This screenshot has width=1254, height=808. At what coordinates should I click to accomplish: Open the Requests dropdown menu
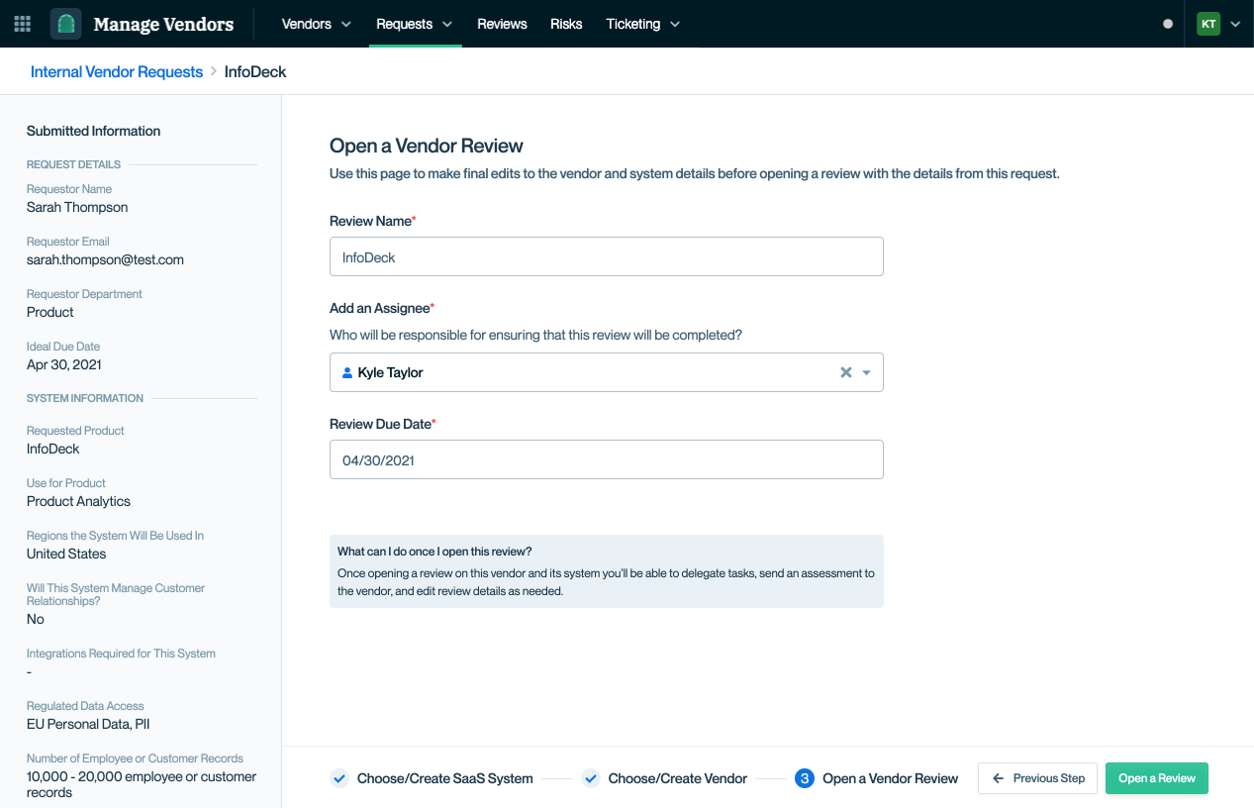(415, 24)
